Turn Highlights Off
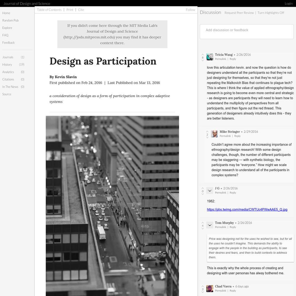 click(x=271, y=13)
